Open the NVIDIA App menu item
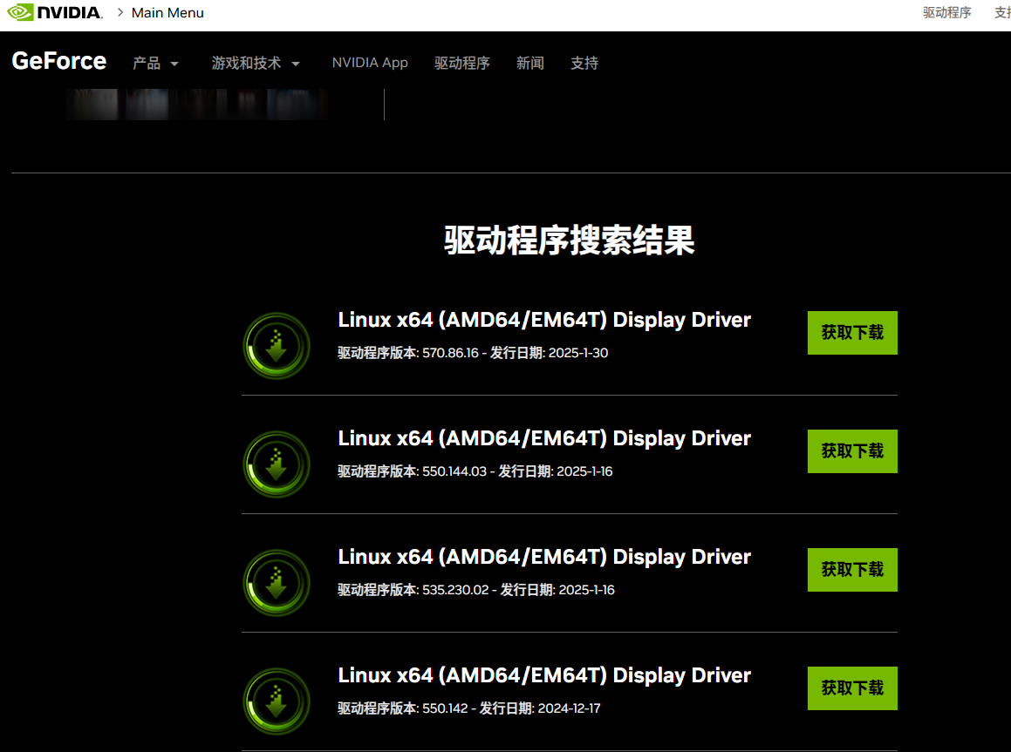 pos(370,63)
